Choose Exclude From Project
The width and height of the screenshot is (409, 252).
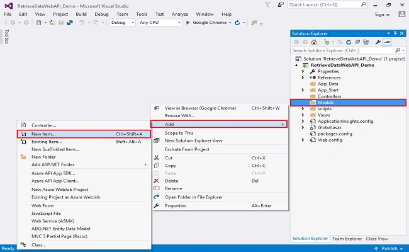coord(219,149)
